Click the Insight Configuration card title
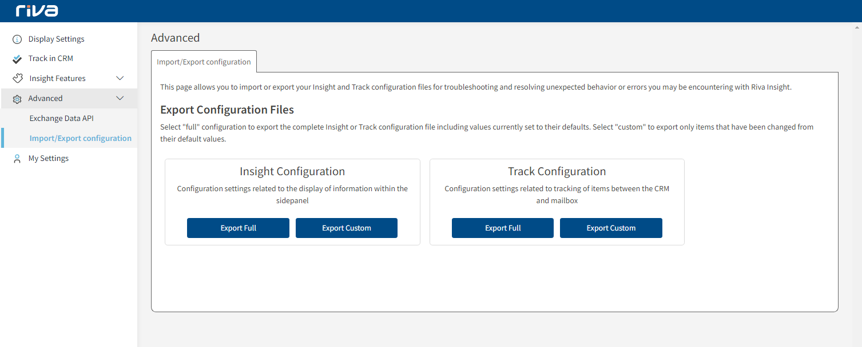 pos(292,171)
